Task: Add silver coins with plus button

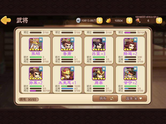Action: [x=100, y=20]
